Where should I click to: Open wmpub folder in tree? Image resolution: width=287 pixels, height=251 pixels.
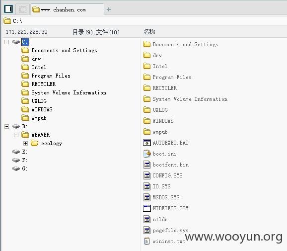tap(39, 118)
